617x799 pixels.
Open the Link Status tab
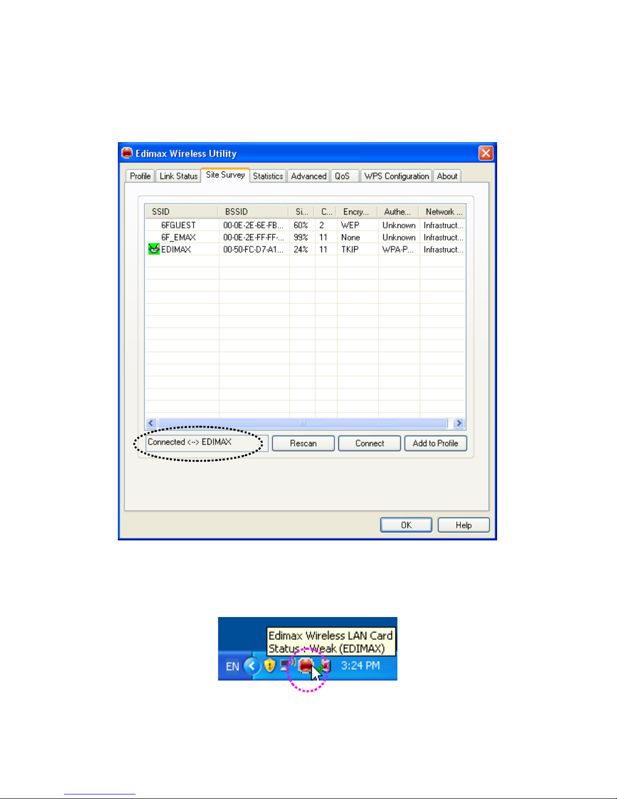click(178, 176)
